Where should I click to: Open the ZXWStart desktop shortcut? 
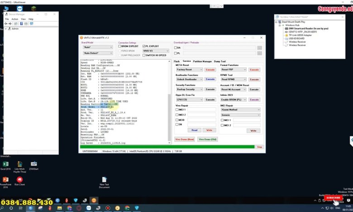[34, 165]
